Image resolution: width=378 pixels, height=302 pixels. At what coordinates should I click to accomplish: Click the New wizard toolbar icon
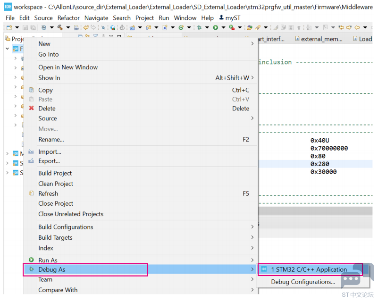9,27
